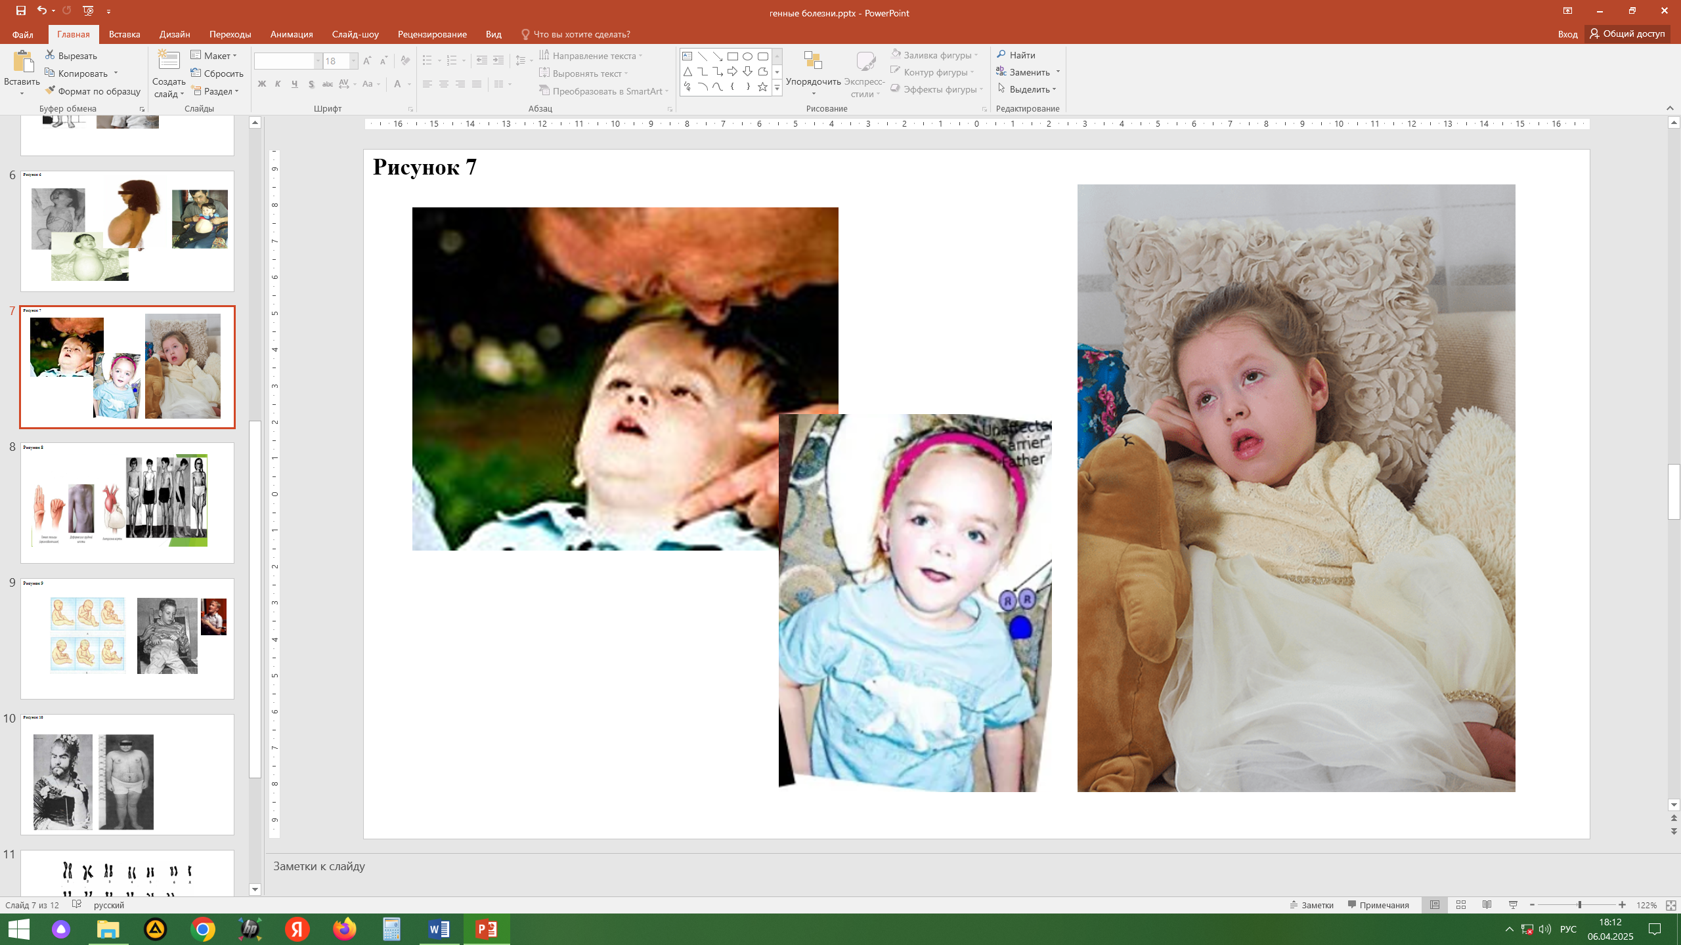Toggle the Comments (Примечания) pane
The width and height of the screenshot is (1681, 945).
(1378, 905)
